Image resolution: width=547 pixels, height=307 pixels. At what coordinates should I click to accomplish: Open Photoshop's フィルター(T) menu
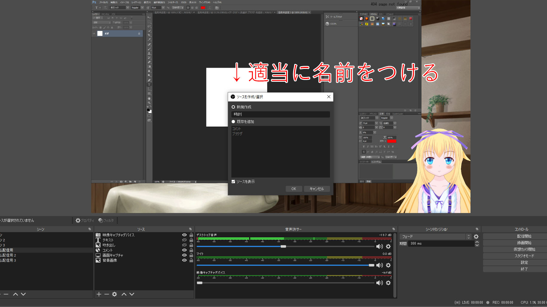173,2
